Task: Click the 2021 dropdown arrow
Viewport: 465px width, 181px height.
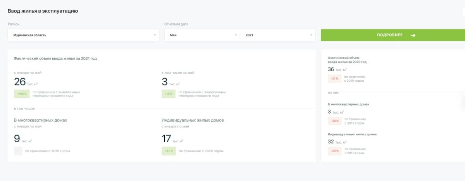Action: click(x=311, y=35)
